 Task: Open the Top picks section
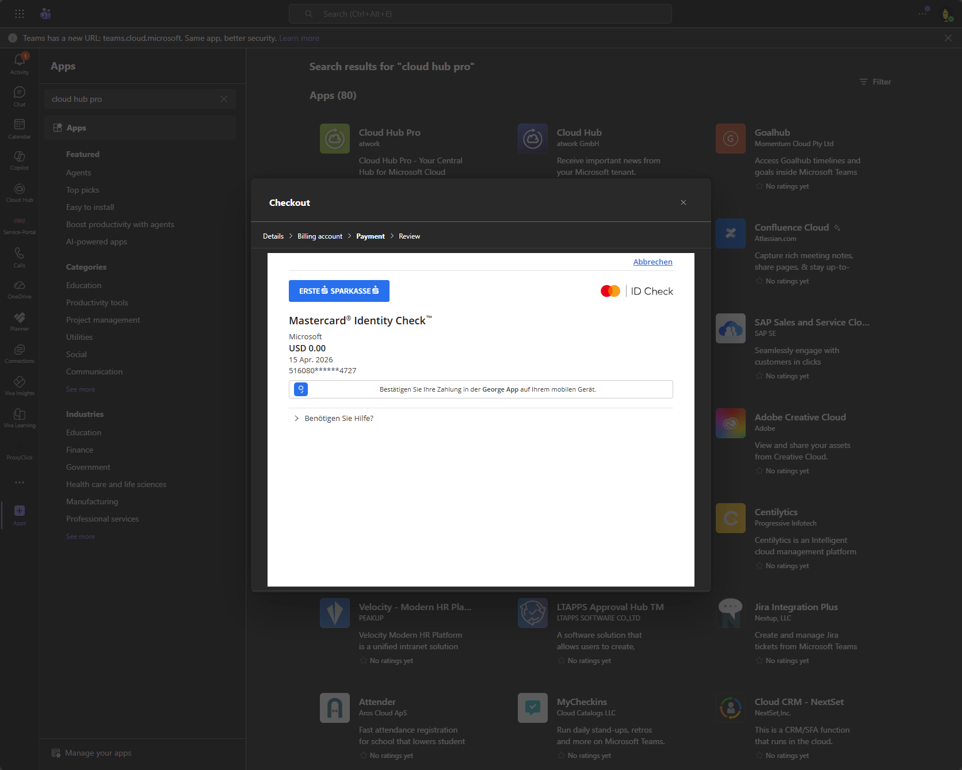82,190
